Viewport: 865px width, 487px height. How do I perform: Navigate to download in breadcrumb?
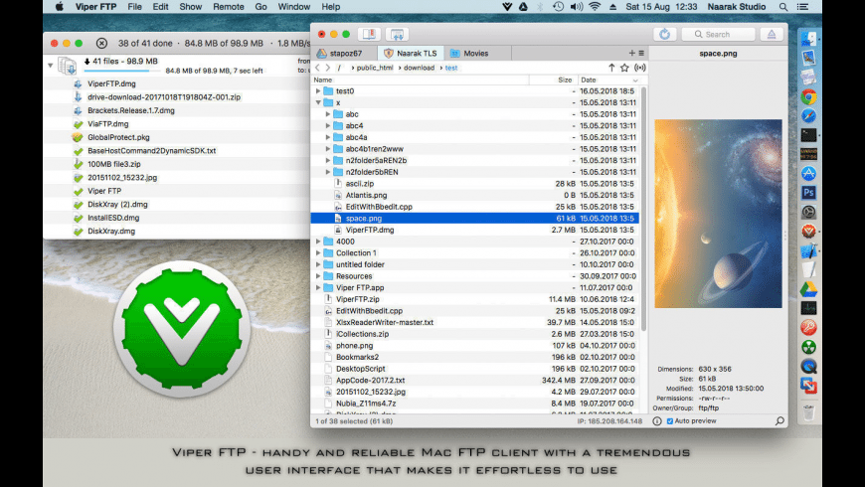point(419,68)
